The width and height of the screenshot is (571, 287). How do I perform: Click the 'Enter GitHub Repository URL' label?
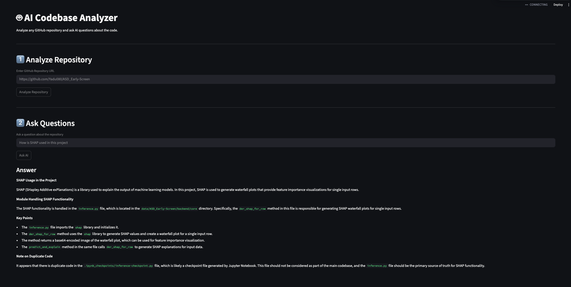pyautogui.click(x=35, y=71)
